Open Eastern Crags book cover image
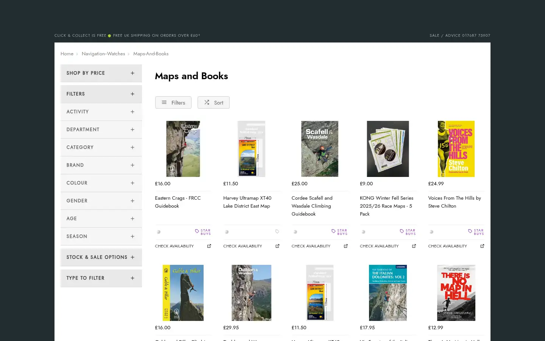Image resolution: width=545 pixels, height=341 pixels. click(183, 149)
